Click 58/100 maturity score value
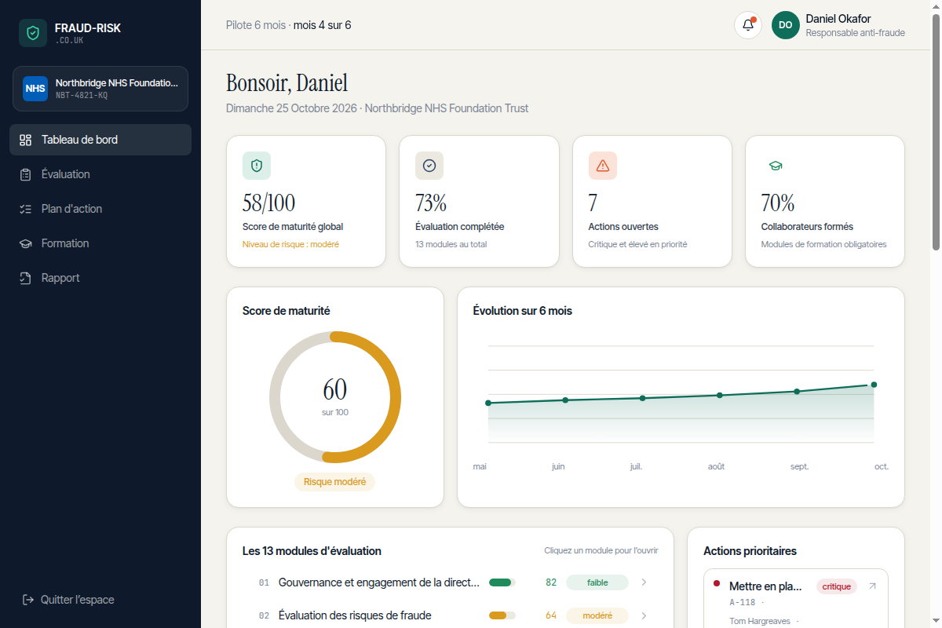 point(269,203)
